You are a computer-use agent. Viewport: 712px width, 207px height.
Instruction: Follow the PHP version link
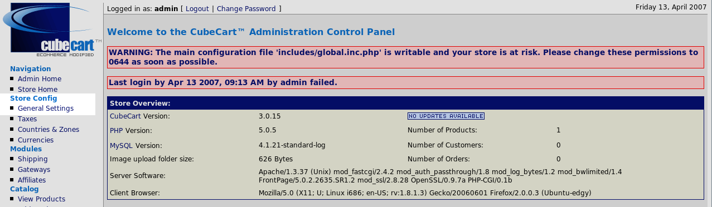[x=117, y=131]
